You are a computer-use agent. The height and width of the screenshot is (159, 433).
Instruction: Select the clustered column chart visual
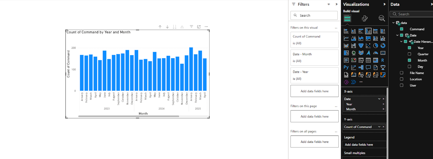point(368,31)
